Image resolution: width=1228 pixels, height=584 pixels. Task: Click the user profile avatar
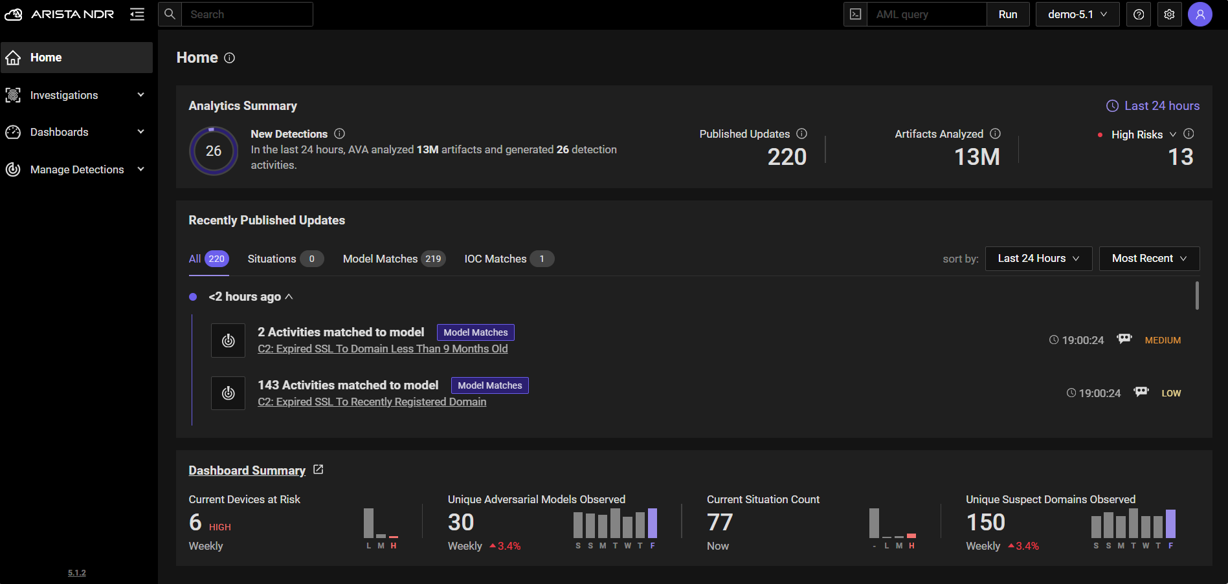pos(1200,14)
